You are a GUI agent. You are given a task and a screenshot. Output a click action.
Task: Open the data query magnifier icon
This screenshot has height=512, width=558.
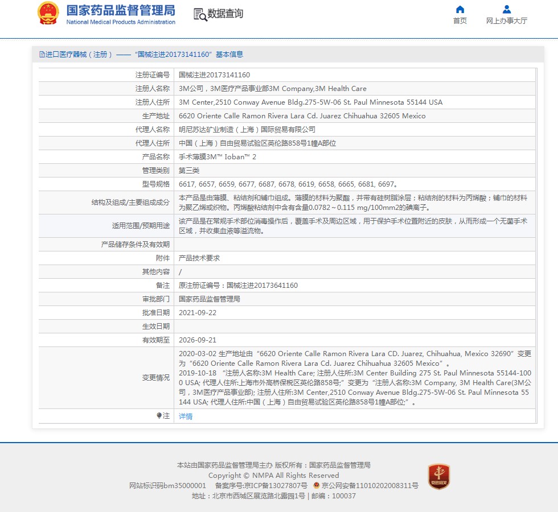(200, 15)
